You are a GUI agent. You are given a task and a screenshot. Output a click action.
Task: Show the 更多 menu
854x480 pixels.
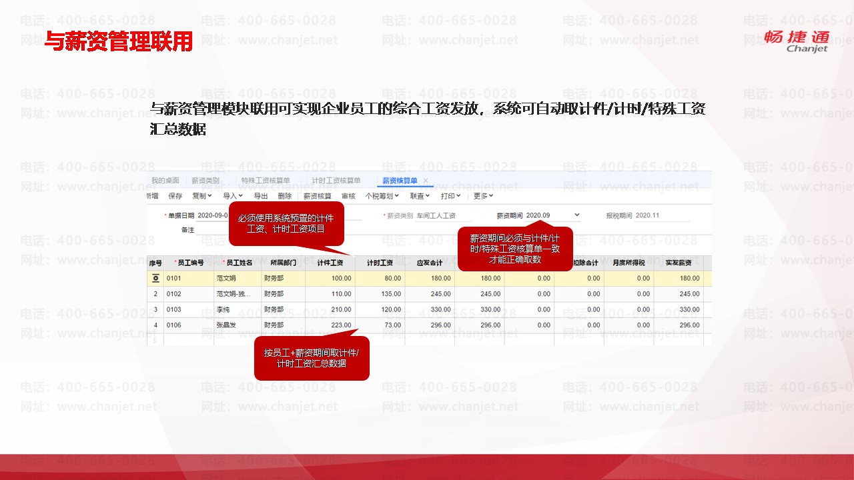[483, 196]
